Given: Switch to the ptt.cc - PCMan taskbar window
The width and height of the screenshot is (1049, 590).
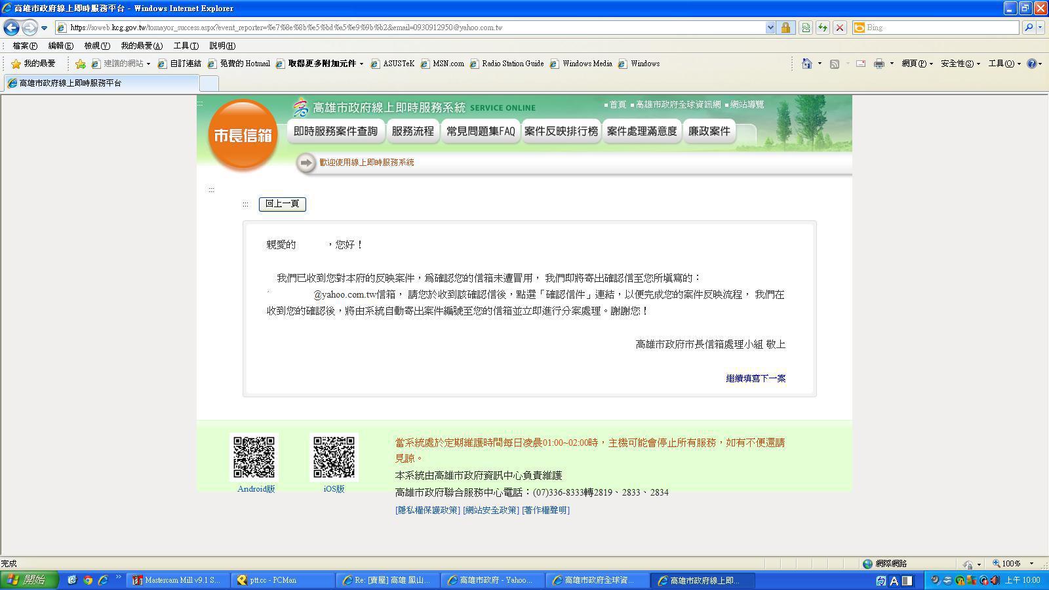Looking at the screenshot, I should [x=283, y=580].
